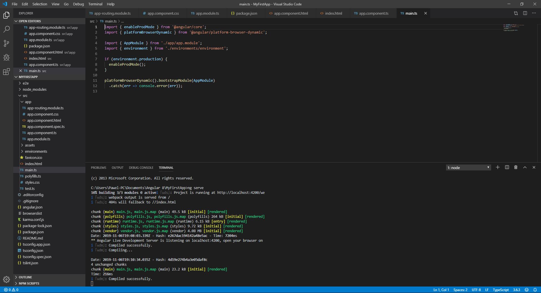Expand the node_modules folder
This screenshot has width=541, height=293.
click(49, 89)
